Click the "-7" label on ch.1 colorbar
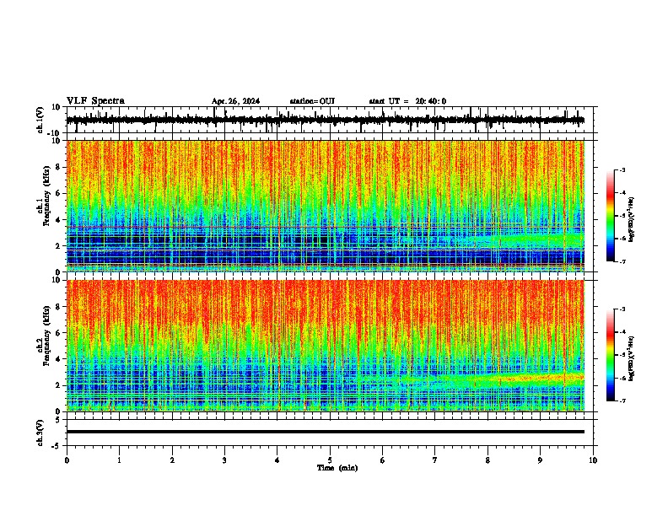 (x=622, y=261)
